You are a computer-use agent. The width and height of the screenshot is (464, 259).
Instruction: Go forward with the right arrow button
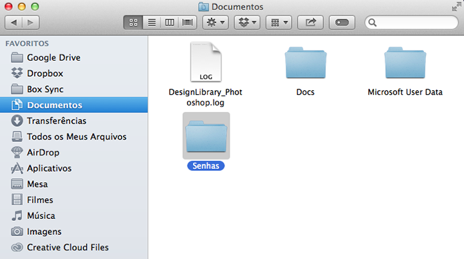[31, 23]
